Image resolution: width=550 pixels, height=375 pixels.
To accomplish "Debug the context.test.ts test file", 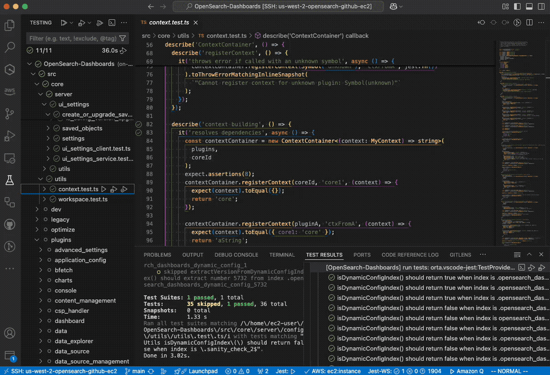I will coord(114,189).
